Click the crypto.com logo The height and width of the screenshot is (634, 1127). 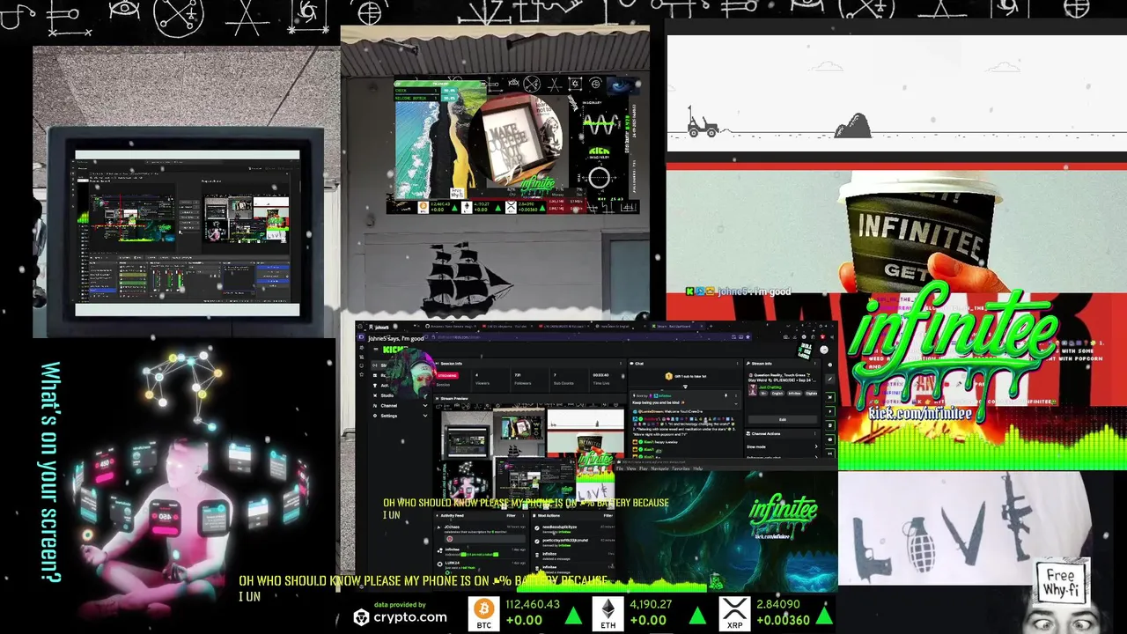[x=400, y=617]
